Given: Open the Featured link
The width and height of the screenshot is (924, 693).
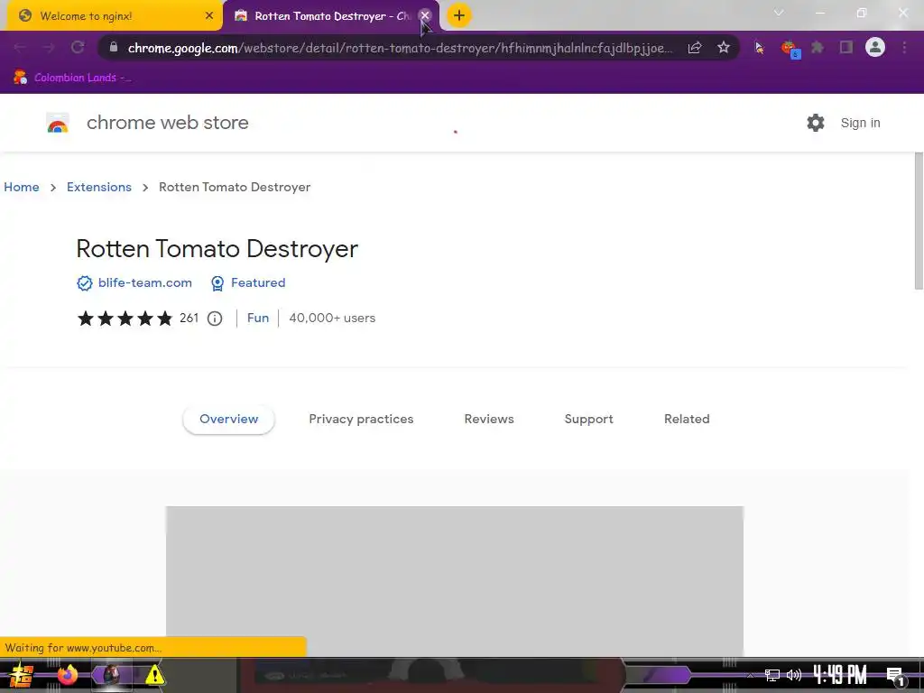Looking at the screenshot, I should pyautogui.click(x=258, y=282).
